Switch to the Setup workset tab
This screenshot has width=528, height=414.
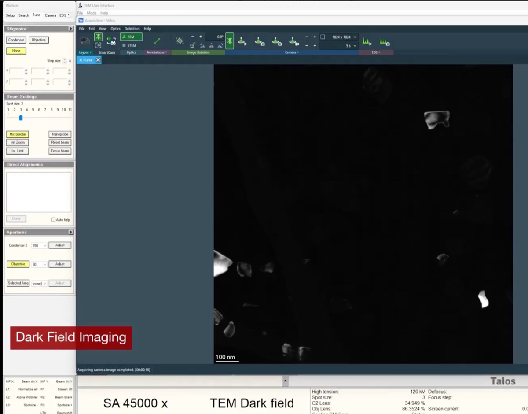click(x=10, y=15)
